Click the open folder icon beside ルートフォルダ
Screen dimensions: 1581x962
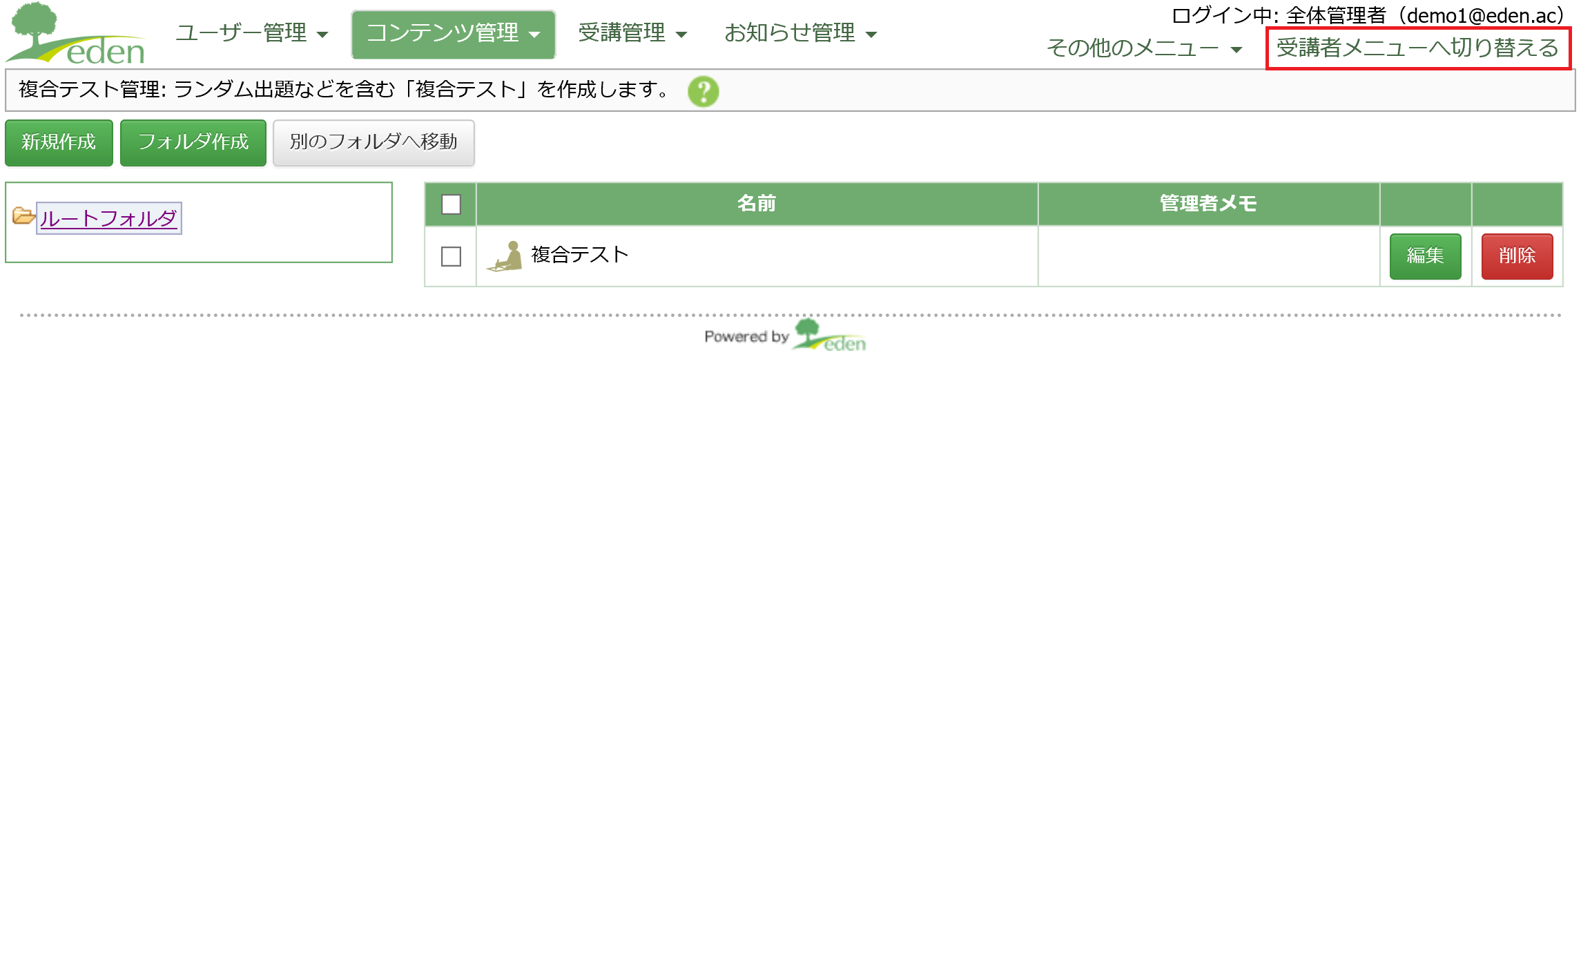coord(23,217)
